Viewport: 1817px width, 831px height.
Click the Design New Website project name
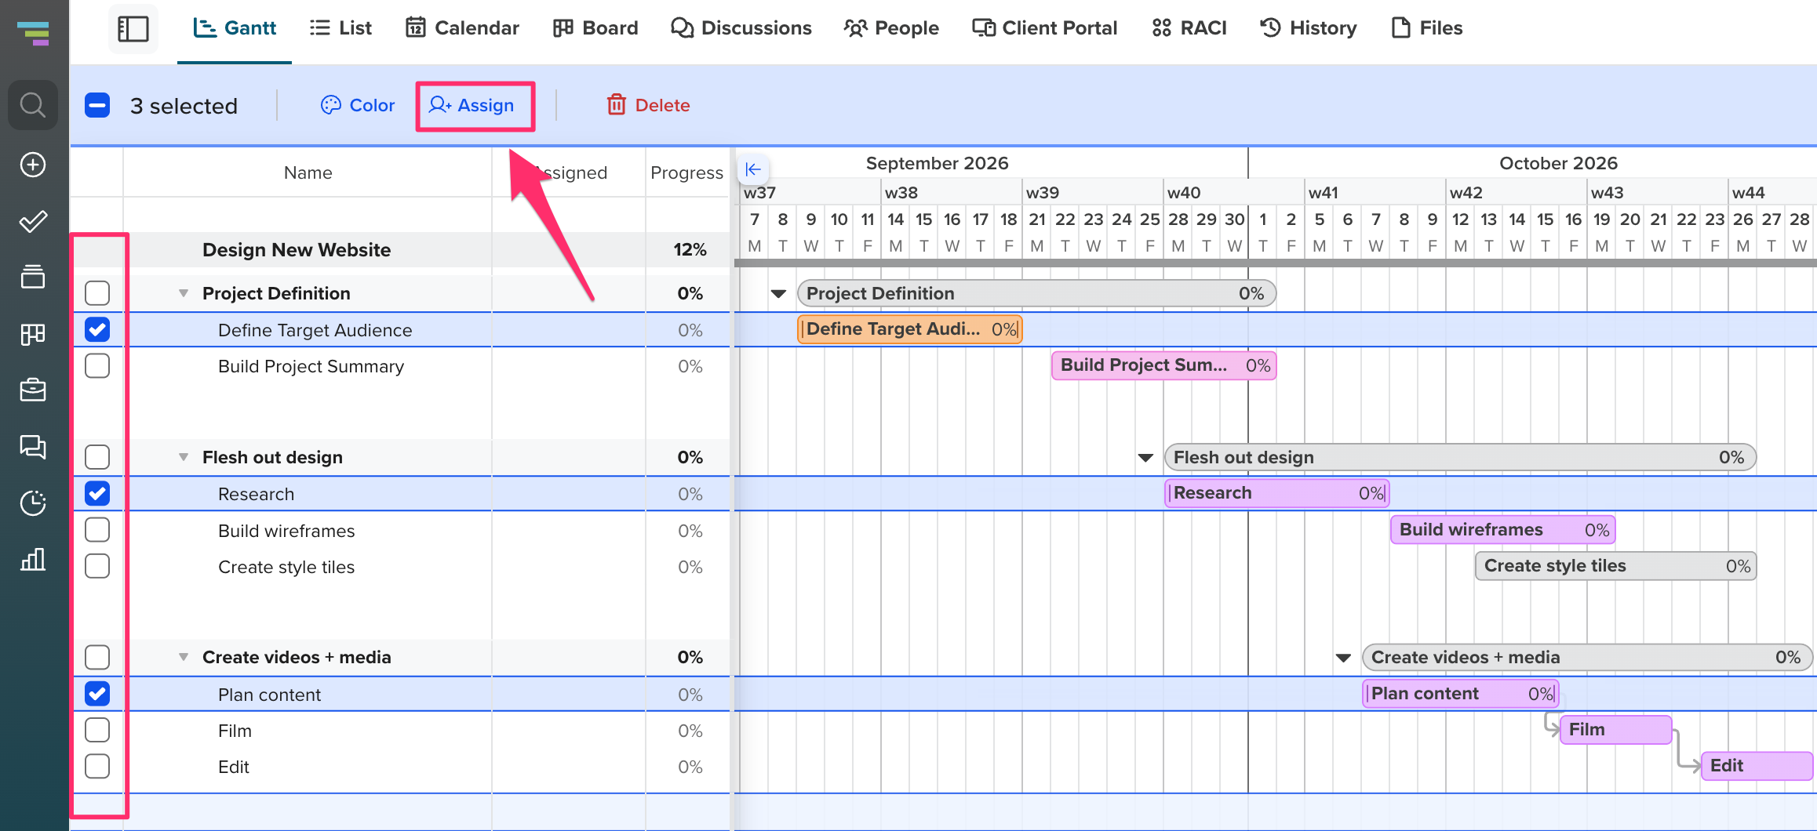click(x=297, y=250)
